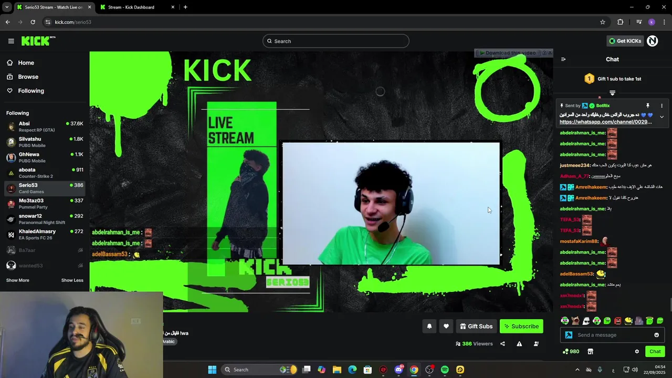Open the Windows Start menu

(212, 370)
